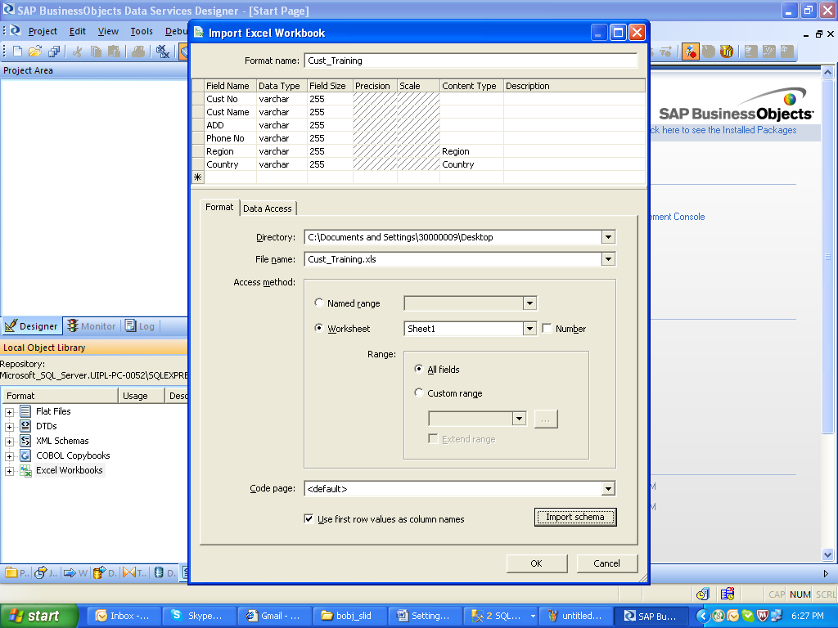Select the Worksheet radio button
The width and height of the screenshot is (838, 628).
(x=319, y=328)
